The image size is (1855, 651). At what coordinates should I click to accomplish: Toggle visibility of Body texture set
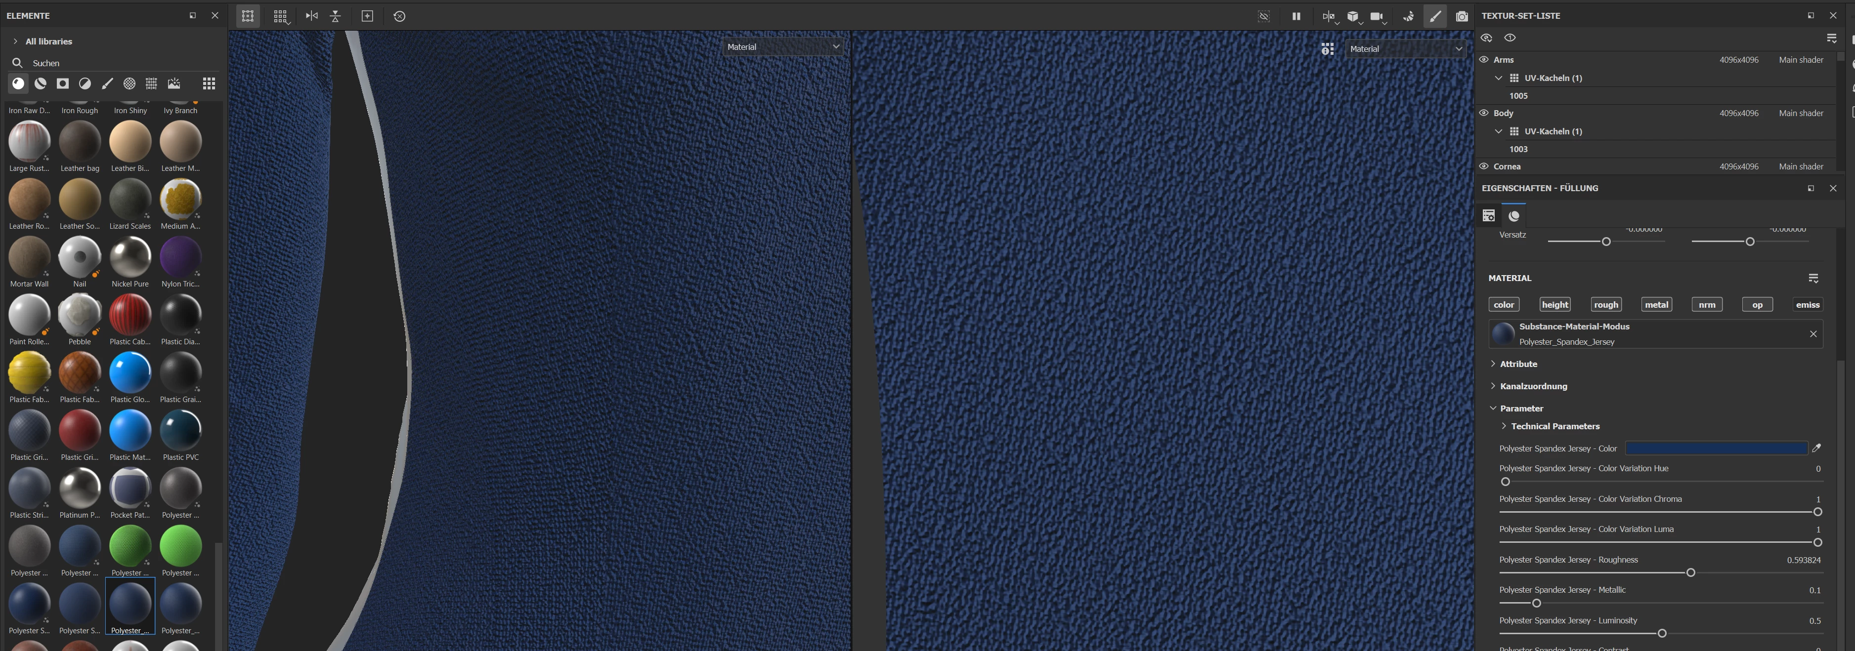click(1483, 113)
